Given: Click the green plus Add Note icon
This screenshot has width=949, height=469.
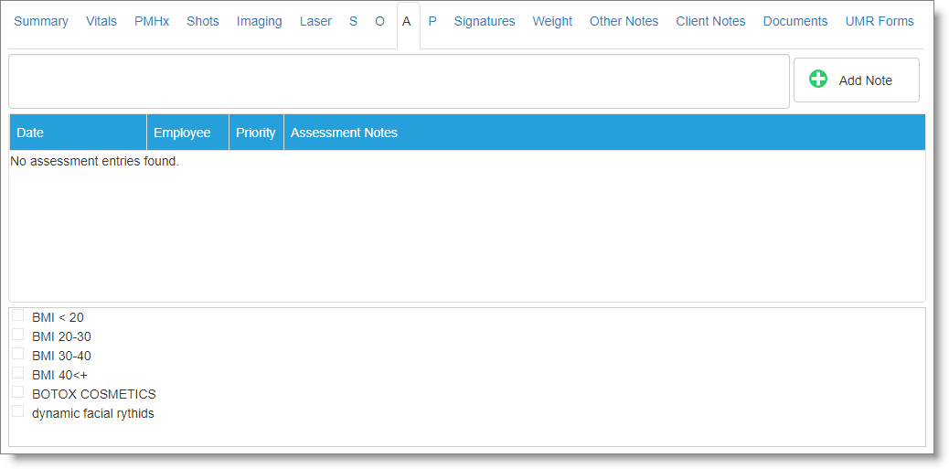Looking at the screenshot, I should tap(818, 80).
